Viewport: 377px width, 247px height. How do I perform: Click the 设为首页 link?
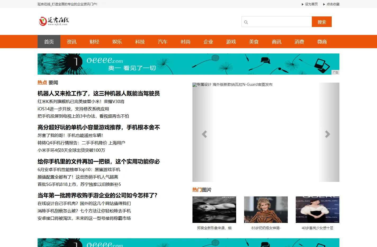(x=311, y=4)
